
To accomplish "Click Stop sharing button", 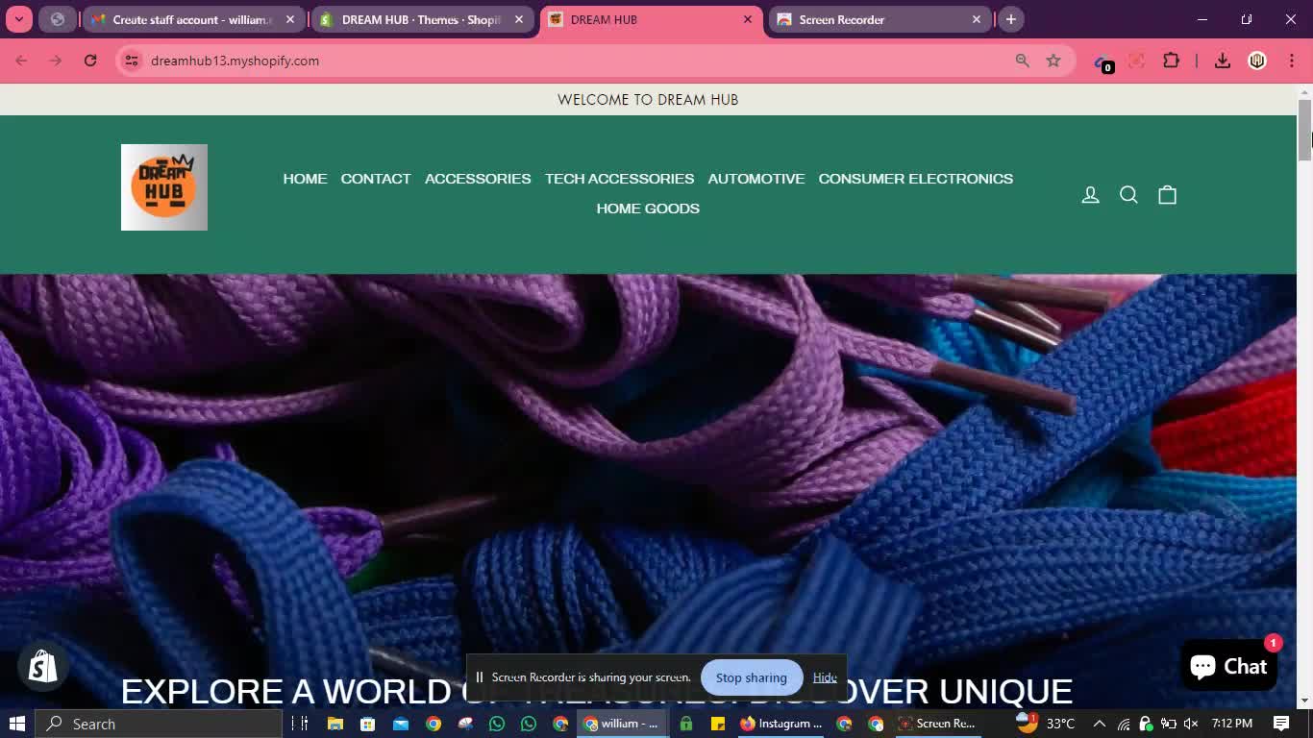I will click(751, 677).
